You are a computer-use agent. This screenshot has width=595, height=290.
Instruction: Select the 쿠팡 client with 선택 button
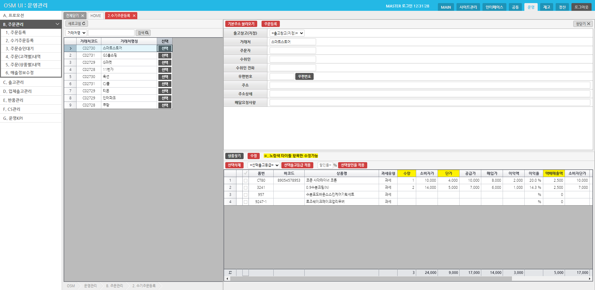click(x=165, y=105)
